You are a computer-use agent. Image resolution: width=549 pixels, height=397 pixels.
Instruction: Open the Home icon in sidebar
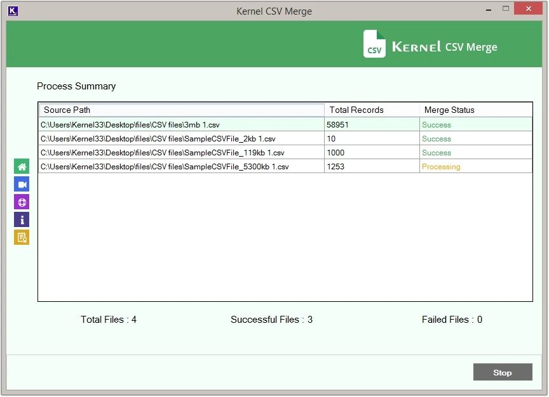(22, 166)
